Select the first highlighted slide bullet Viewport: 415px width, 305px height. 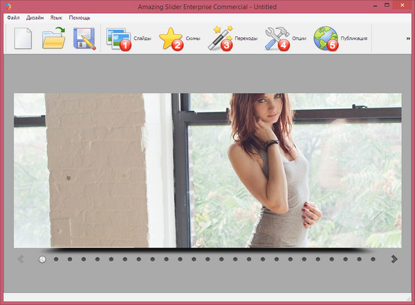42,259
